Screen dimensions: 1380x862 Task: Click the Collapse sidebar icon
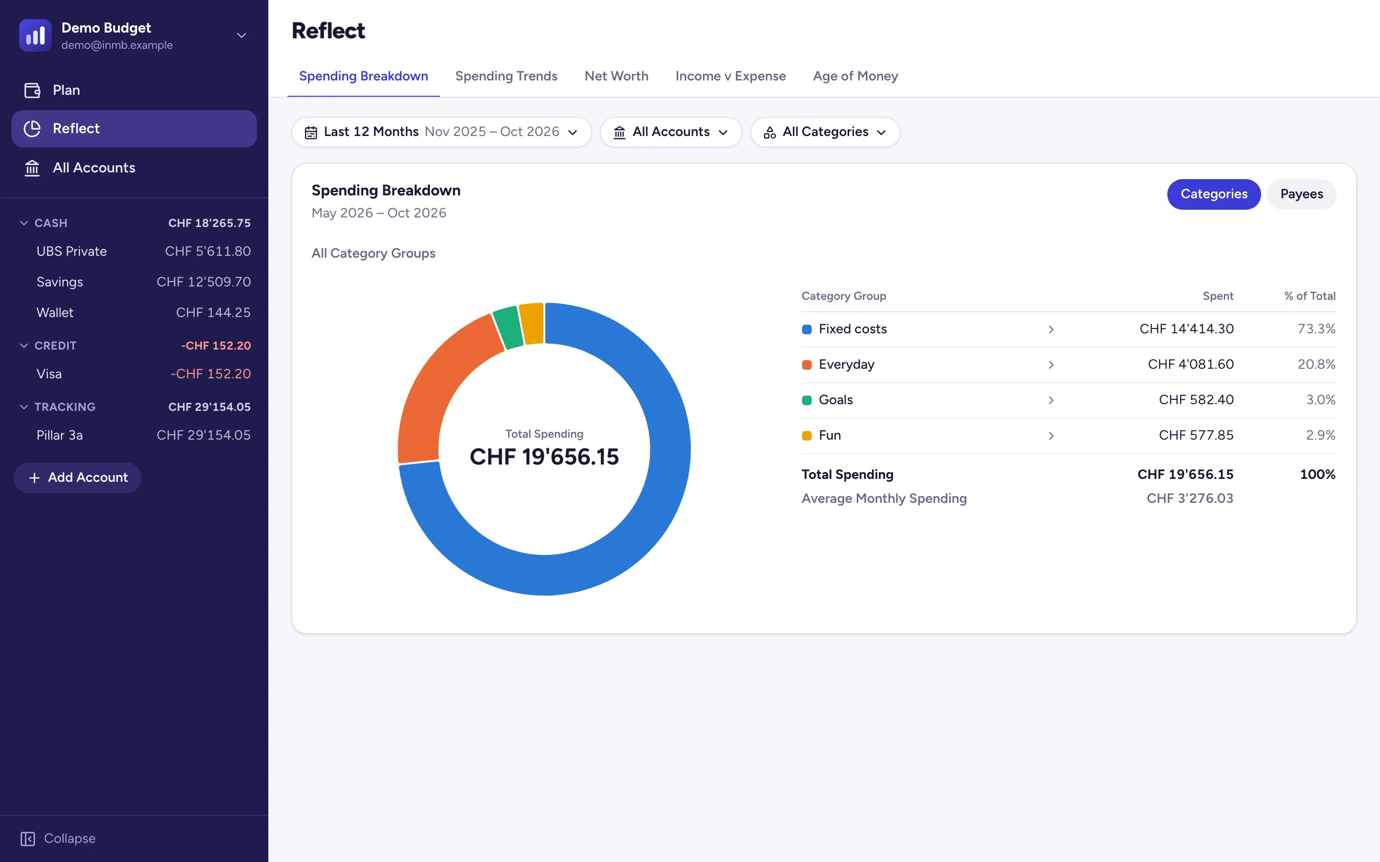(27, 839)
